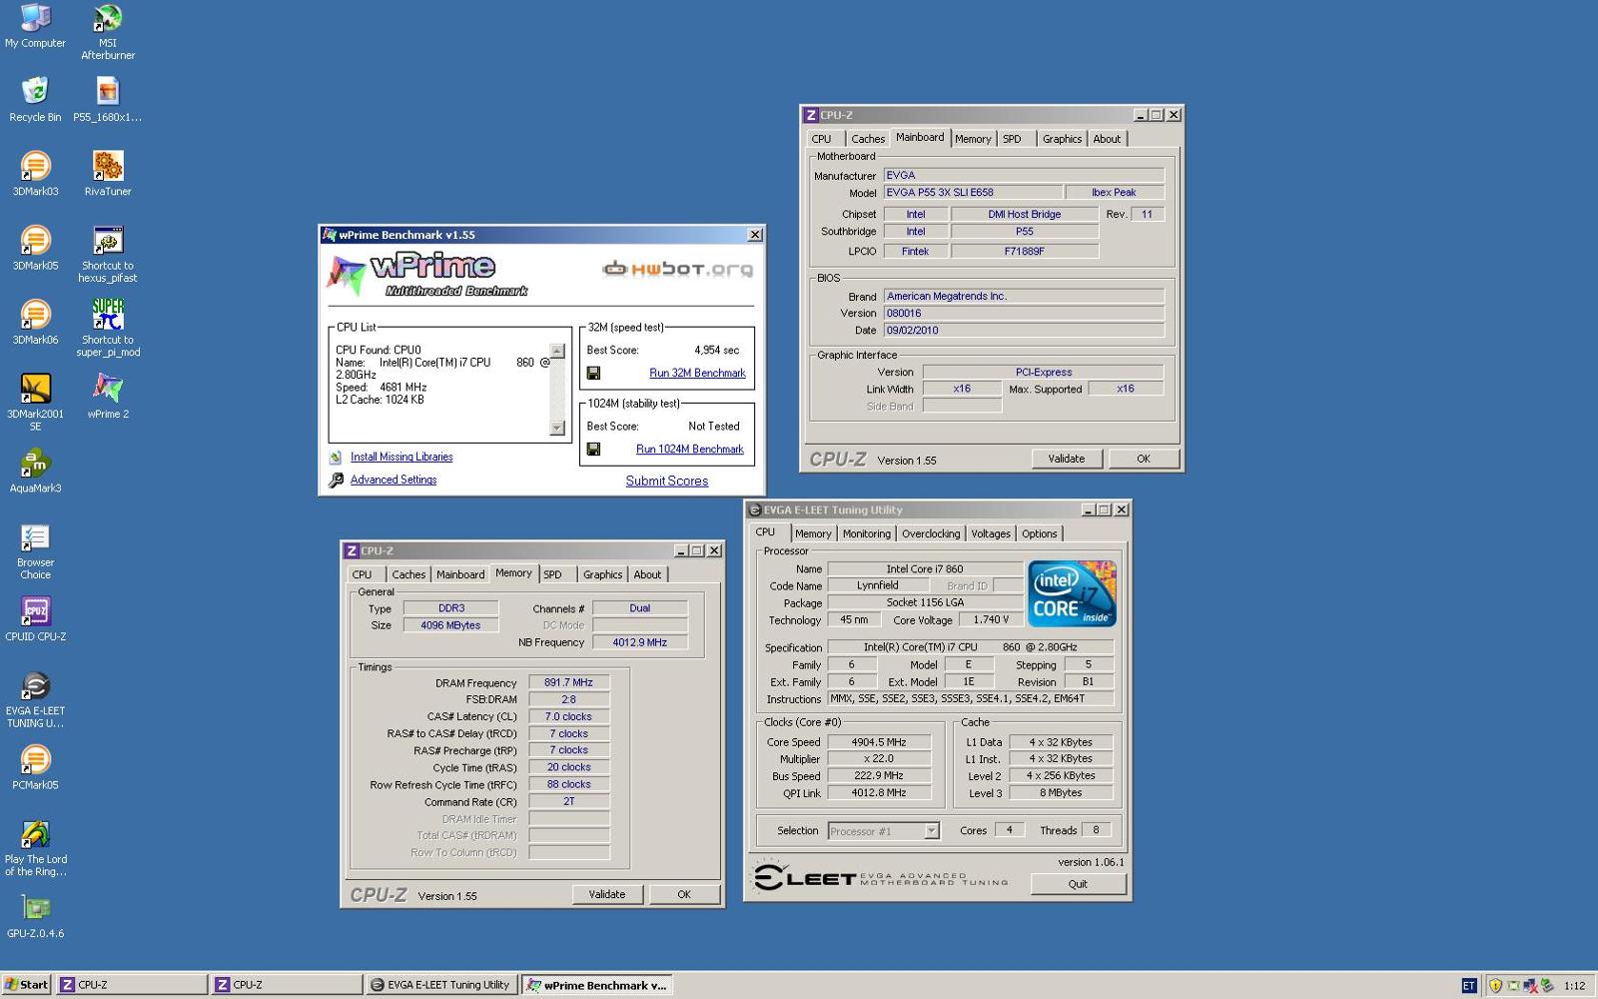Click the Submit Scores link
1598x999 pixels.
pos(667,481)
